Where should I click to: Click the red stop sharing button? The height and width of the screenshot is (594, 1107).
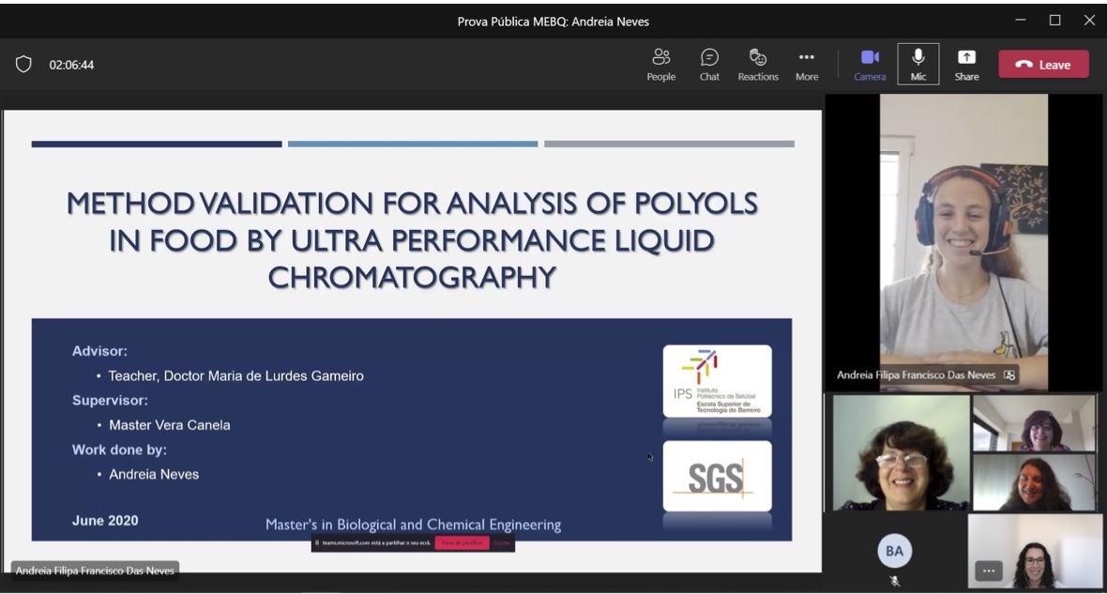click(462, 543)
